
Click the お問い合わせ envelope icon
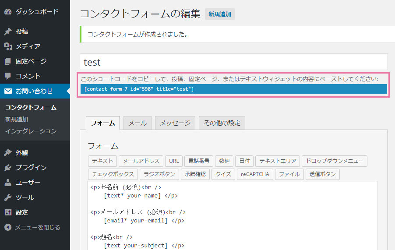click(8, 91)
